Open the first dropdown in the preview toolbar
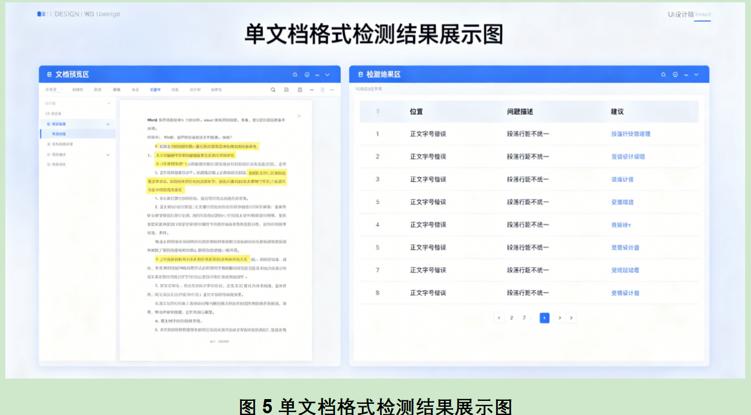 [54, 90]
